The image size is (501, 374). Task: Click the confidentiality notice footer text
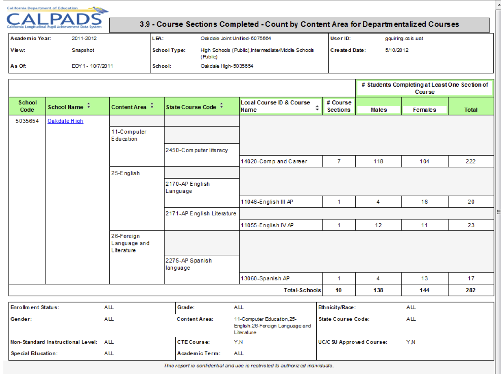(248, 365)
